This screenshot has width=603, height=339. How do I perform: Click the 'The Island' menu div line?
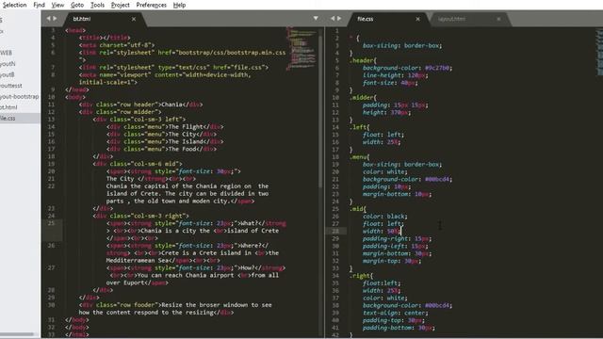point(165,141)
